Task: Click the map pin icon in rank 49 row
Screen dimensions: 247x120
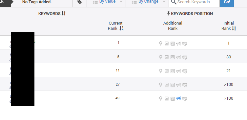Action: 160,99
